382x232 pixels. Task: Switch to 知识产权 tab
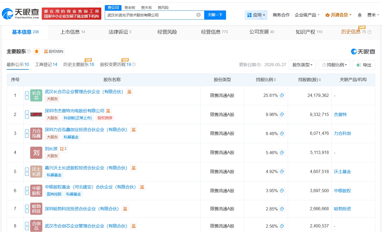(x=309, y=32)
